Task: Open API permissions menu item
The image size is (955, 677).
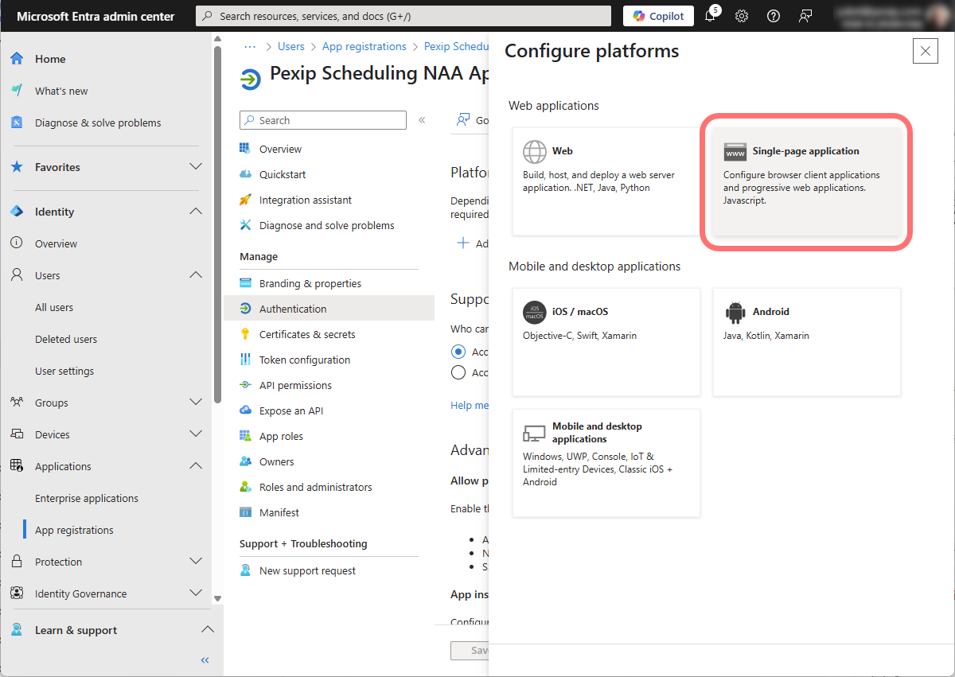Action: point(295,385)
